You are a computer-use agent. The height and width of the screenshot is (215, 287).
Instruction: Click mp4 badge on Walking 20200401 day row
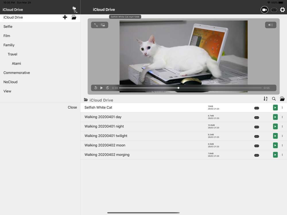(257, 118)
